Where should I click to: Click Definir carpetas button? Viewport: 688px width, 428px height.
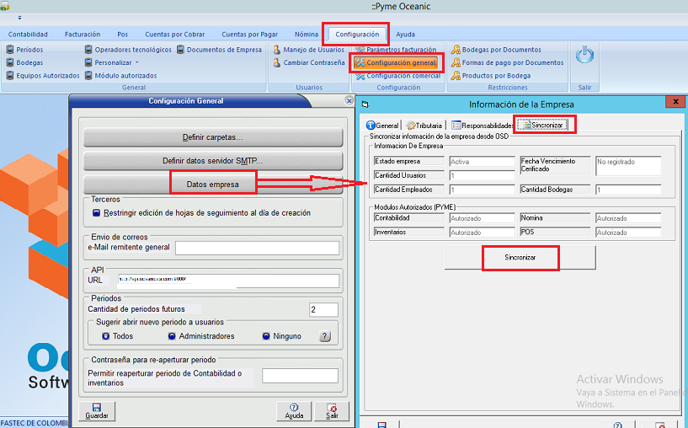click(x=212, y=136)
